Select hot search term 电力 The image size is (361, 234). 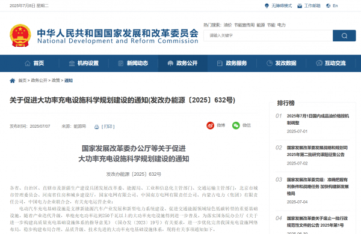[x=282, y=25]
